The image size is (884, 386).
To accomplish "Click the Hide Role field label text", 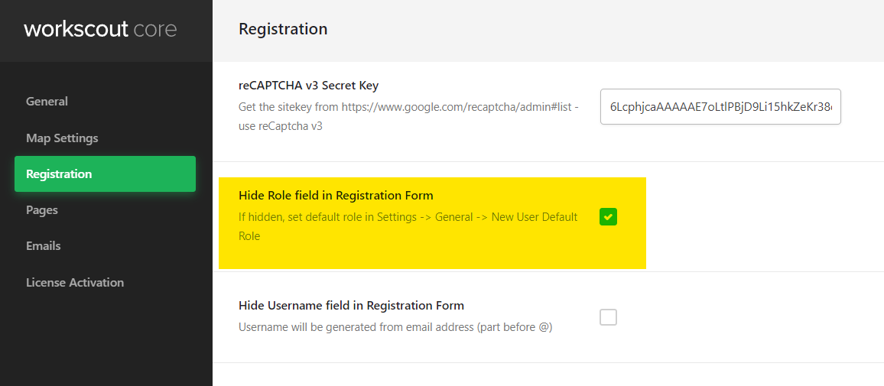I will click(336, 196).
